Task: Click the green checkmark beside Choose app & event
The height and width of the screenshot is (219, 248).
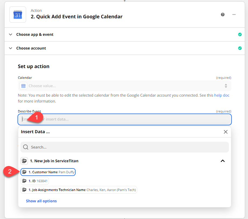Action: pos(240,34)
